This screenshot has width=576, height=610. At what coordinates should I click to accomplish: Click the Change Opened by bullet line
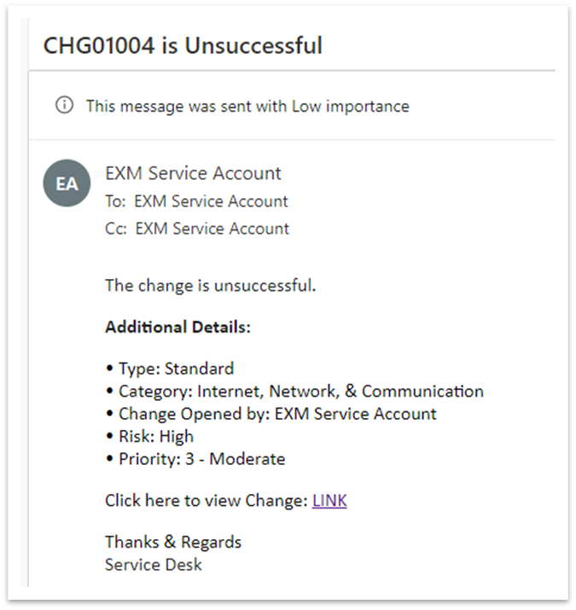click(271, 414)
